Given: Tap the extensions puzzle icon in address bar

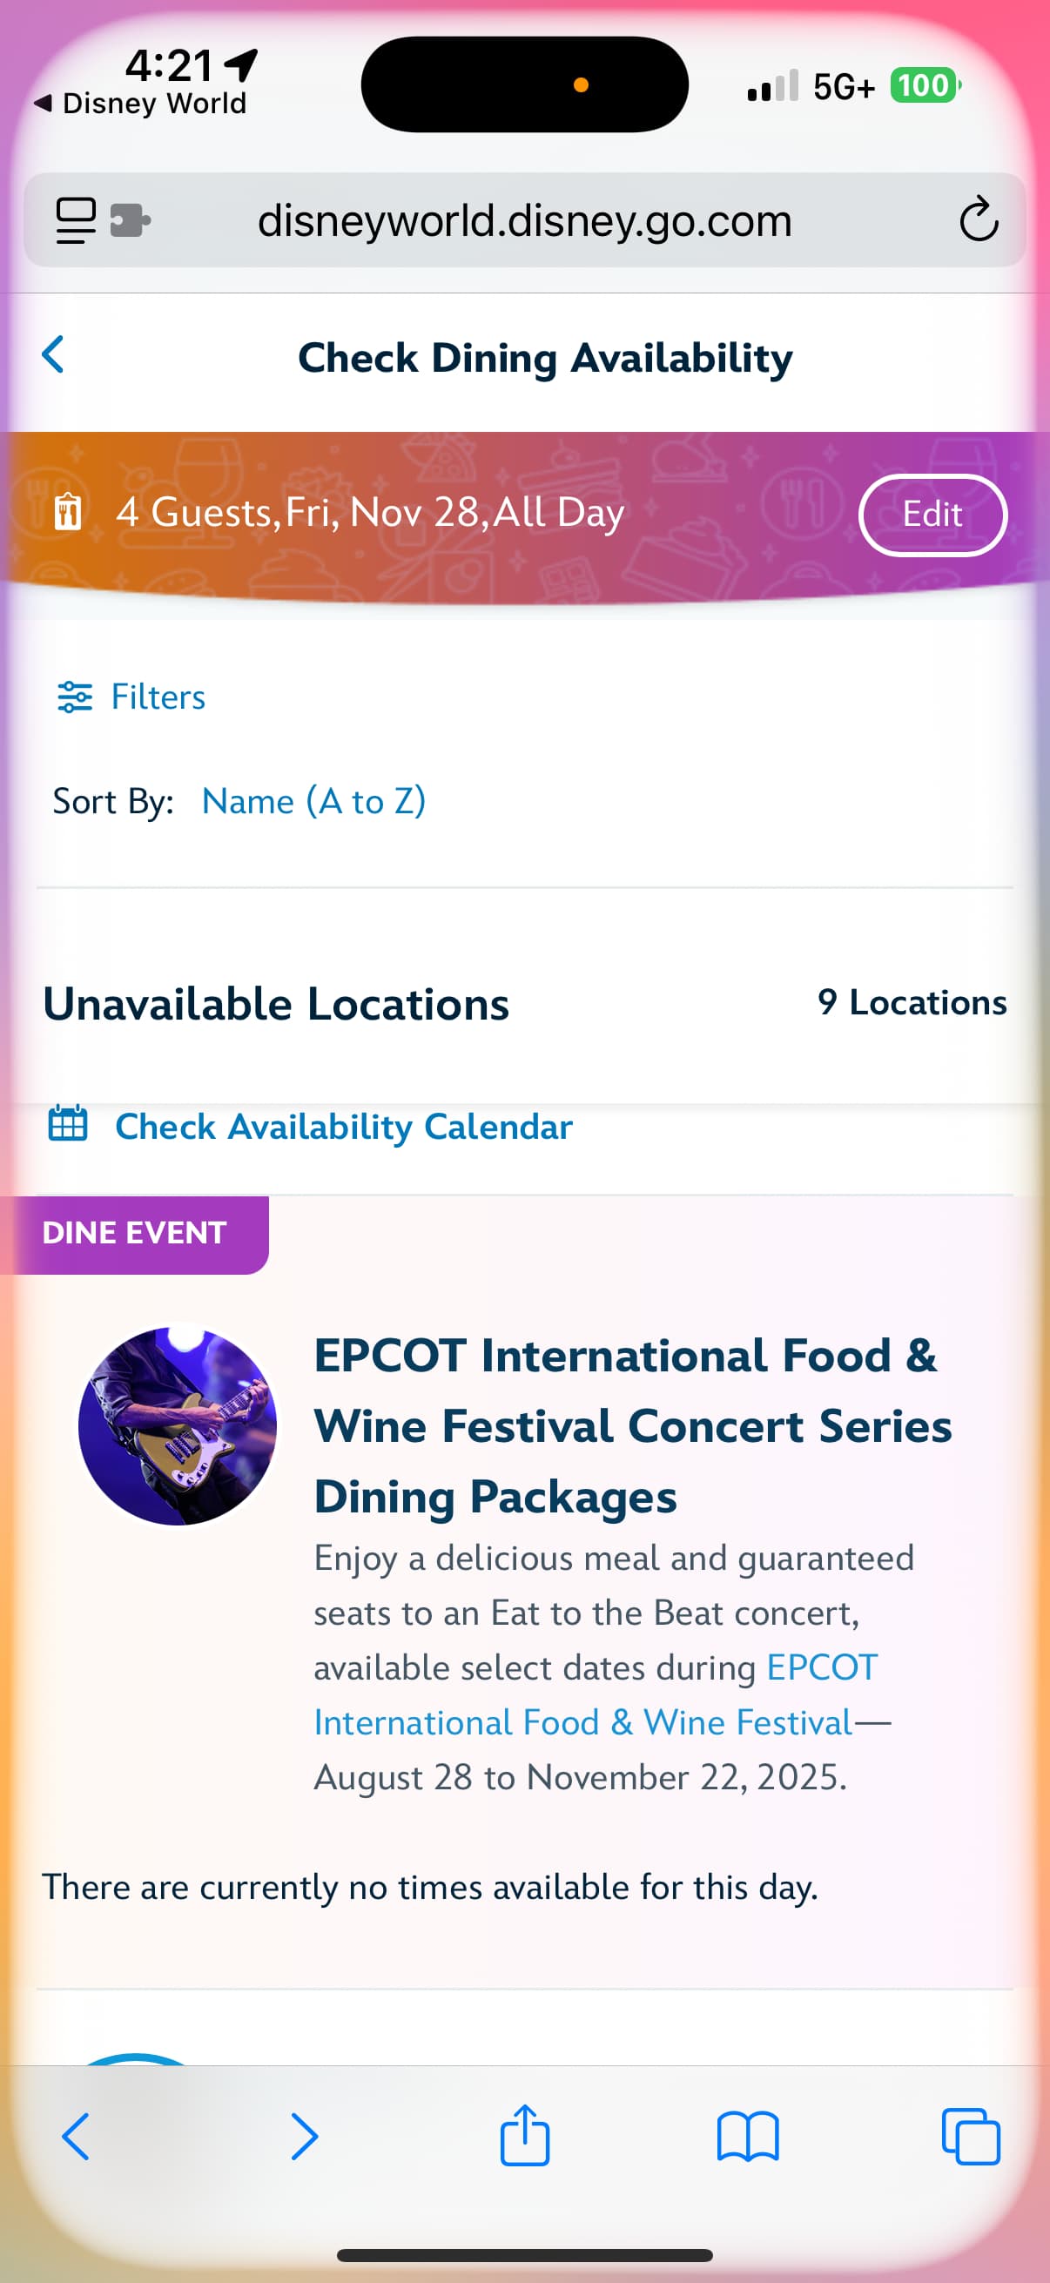Looking at the screenshot, I should [131, 219].
